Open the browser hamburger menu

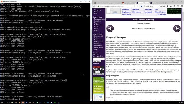pyautogui.click(x=182, y=6)
